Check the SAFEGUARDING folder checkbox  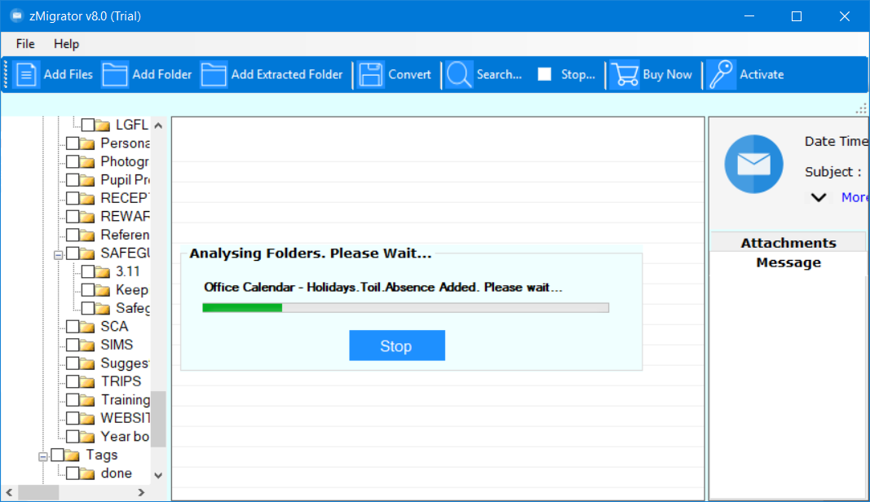pos(72,253)
